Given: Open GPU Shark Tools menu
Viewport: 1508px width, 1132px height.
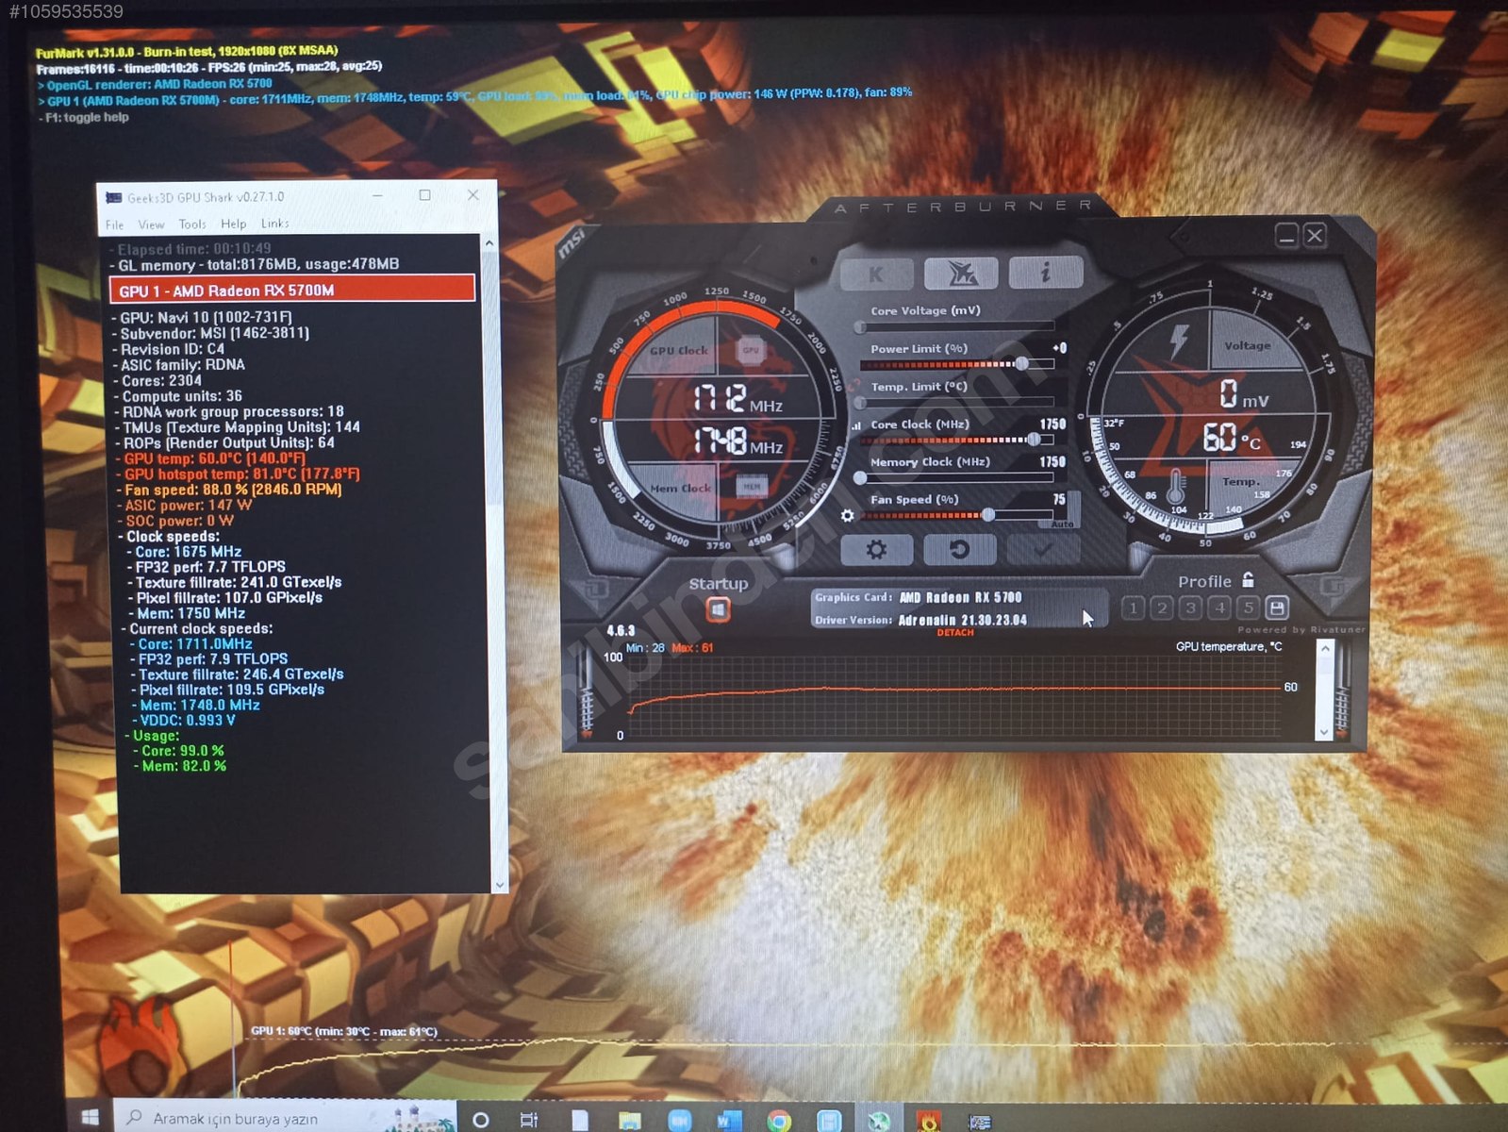Looking at the screenshot, I should 192,225.
